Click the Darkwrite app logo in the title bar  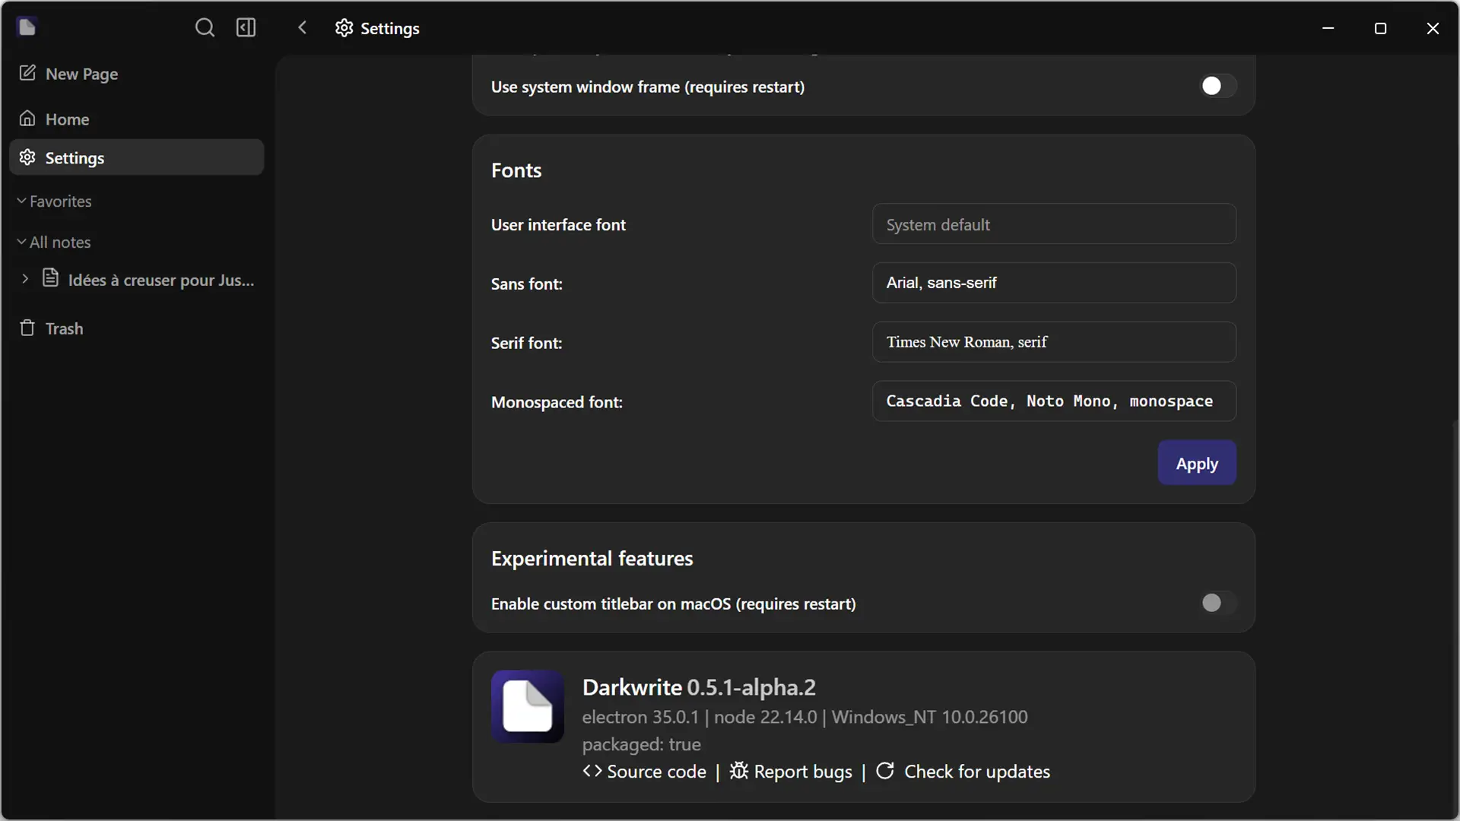[x=27, y=27]
